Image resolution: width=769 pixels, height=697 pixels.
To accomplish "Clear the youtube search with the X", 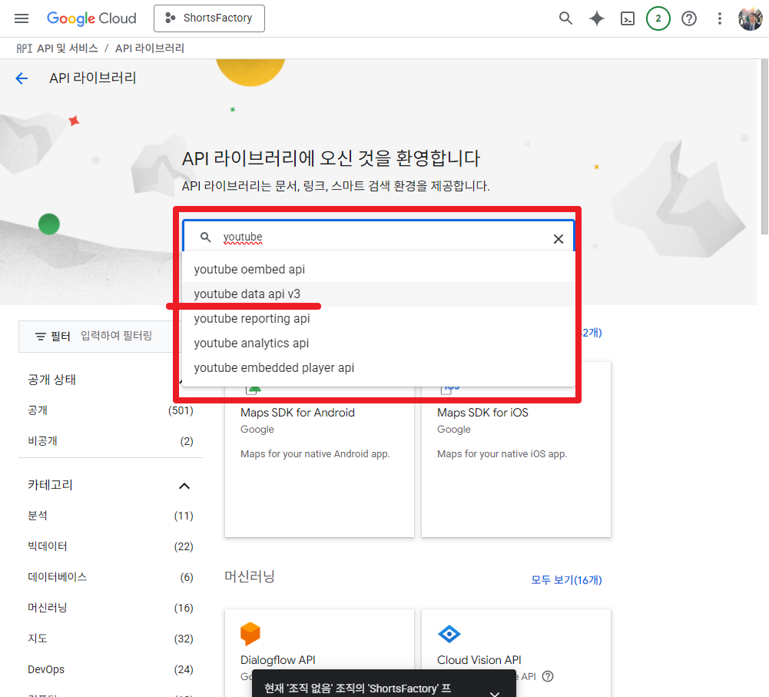I will (559, 238).
